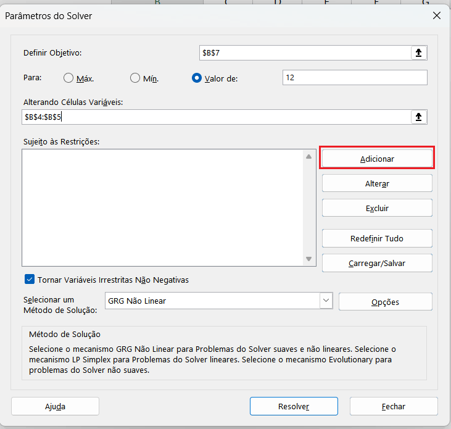451x429 pixels.
Task: Open Ajuda for the Solver
Action: [55, 406]
